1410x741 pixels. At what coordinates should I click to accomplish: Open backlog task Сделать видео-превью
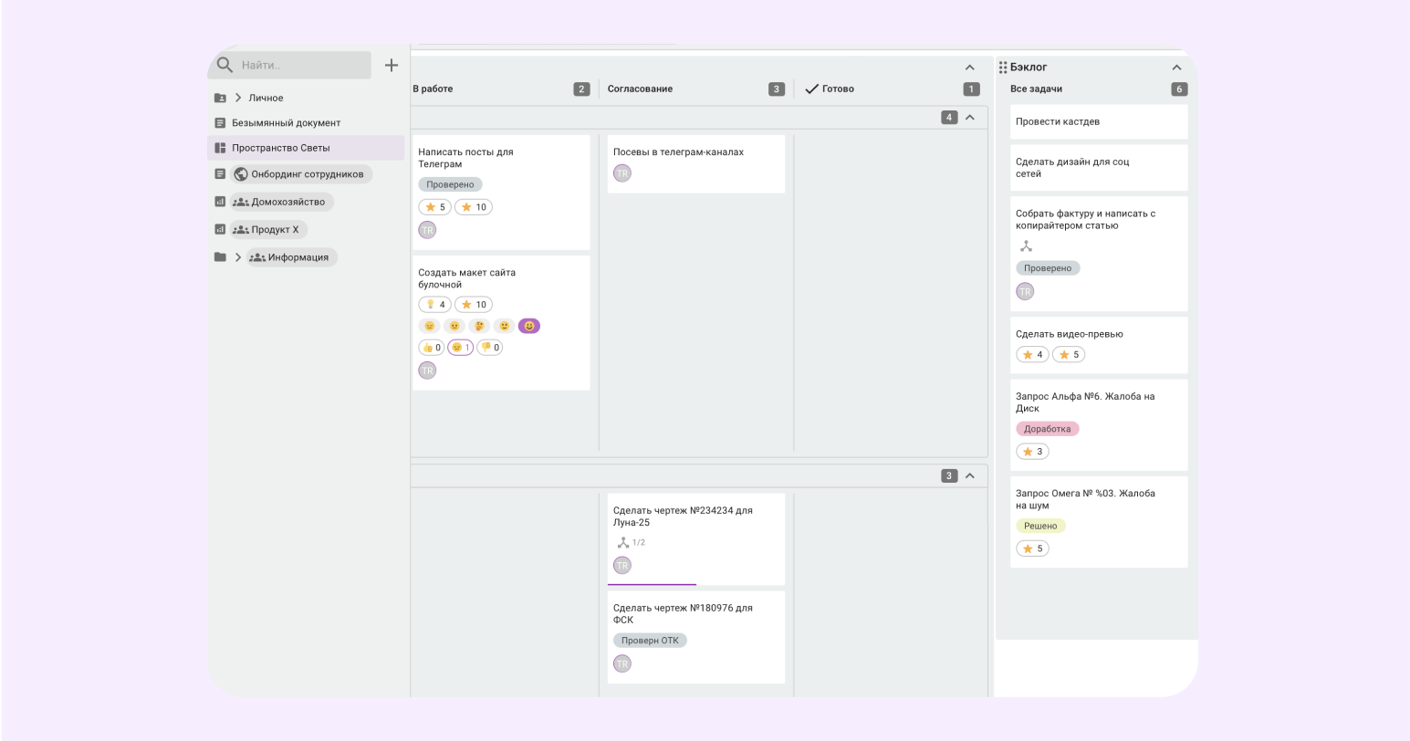(1099, 344)
